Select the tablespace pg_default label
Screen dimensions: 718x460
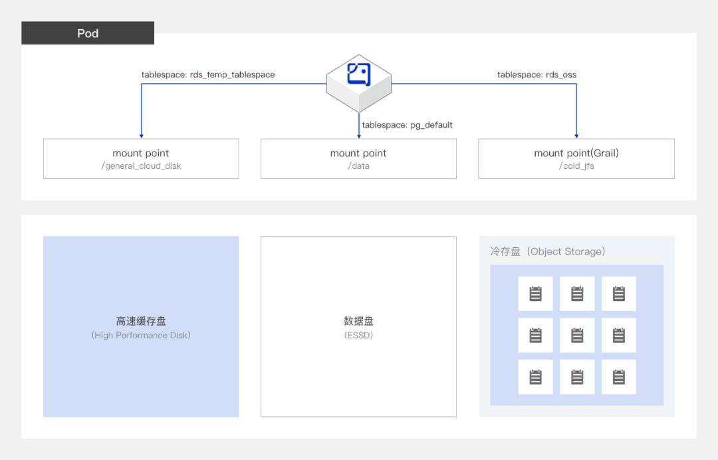[407, 125]
